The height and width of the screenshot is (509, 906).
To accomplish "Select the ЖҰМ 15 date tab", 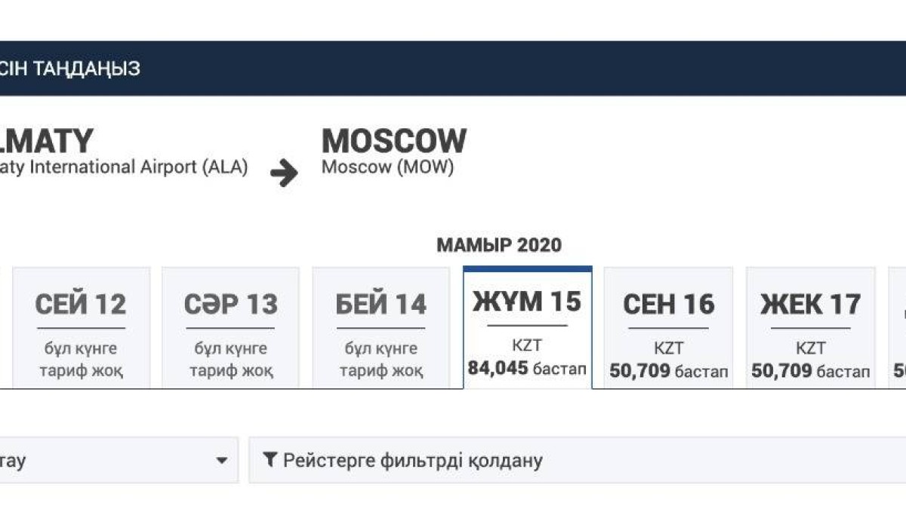I will (x=527, y=328).
